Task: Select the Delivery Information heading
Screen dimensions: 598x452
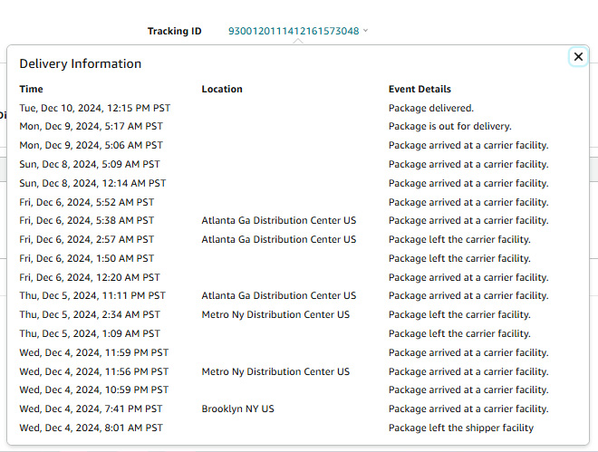Action: coord(81,63)
